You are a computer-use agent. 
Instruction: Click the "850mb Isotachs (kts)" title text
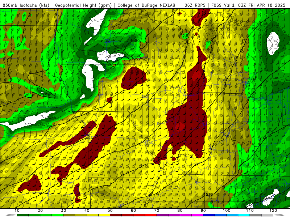coord(26,5)
